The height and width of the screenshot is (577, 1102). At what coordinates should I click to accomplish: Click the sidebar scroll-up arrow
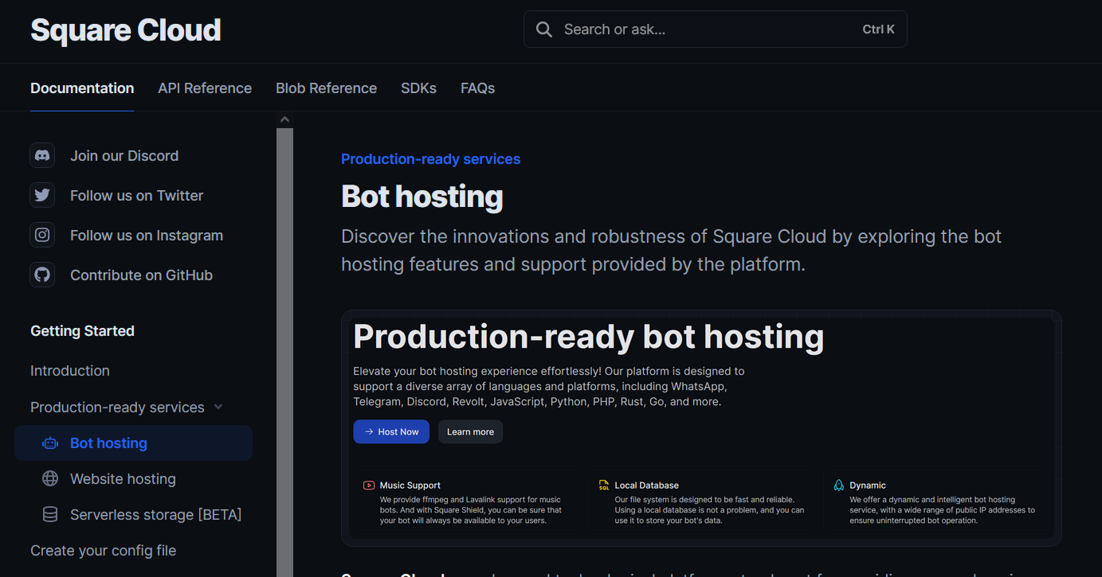point(284,120)
